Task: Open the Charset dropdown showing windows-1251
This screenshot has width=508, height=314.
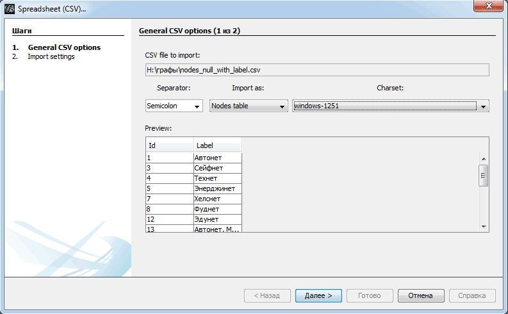Action: 390,106
